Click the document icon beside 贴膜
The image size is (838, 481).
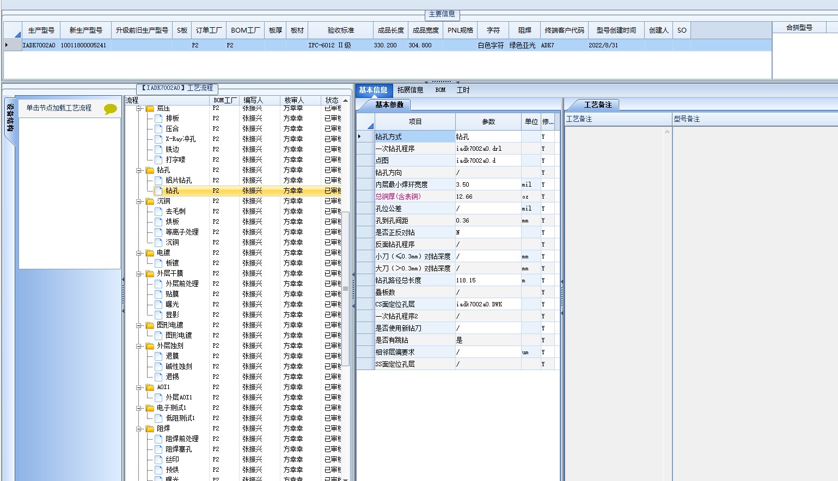[x=158, y=294]
